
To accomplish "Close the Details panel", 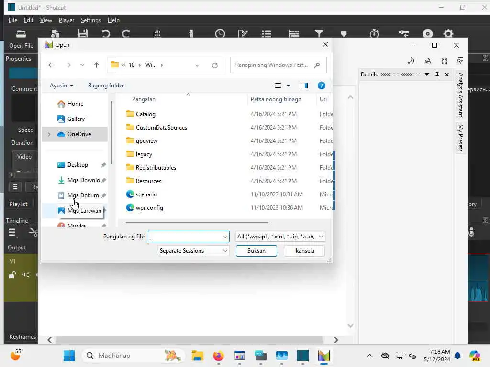I will point(447,74).
